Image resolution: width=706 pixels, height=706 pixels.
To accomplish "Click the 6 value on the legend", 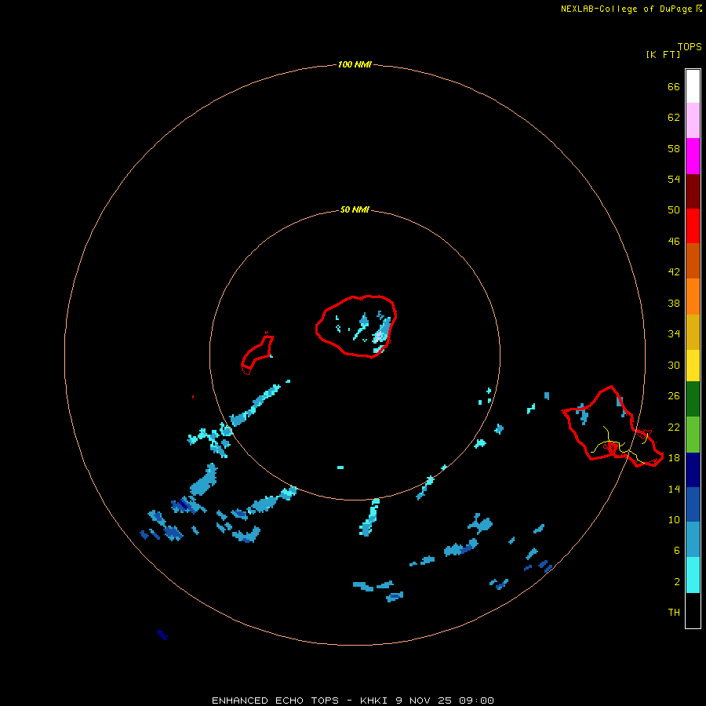I will (677, 551).
